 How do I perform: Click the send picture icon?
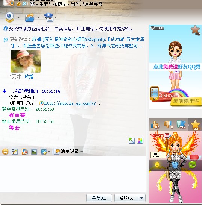[x=34, y=152]
